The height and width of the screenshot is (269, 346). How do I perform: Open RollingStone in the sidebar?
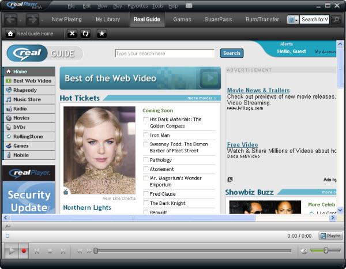tap(29, 136)
